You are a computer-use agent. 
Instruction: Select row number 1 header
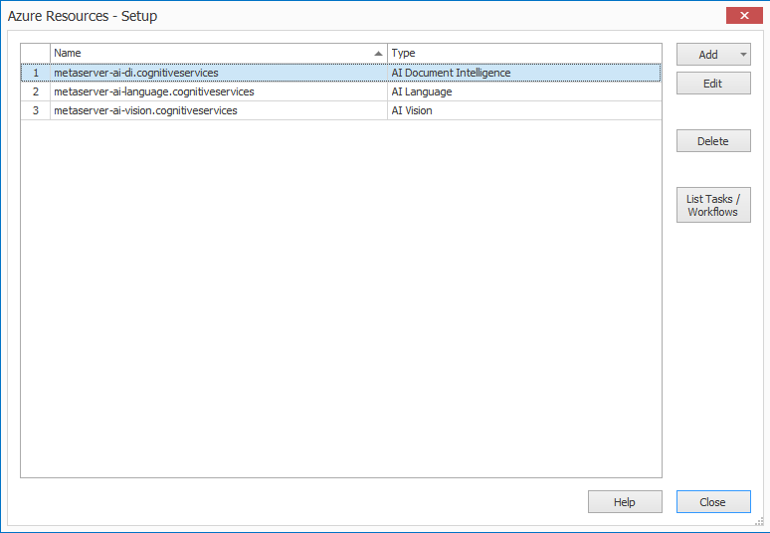tap(36, 73)
